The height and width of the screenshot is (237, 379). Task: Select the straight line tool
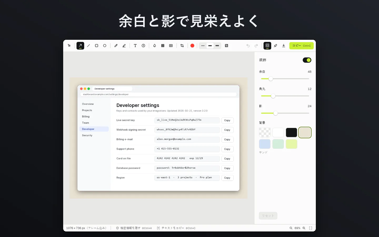88,46
